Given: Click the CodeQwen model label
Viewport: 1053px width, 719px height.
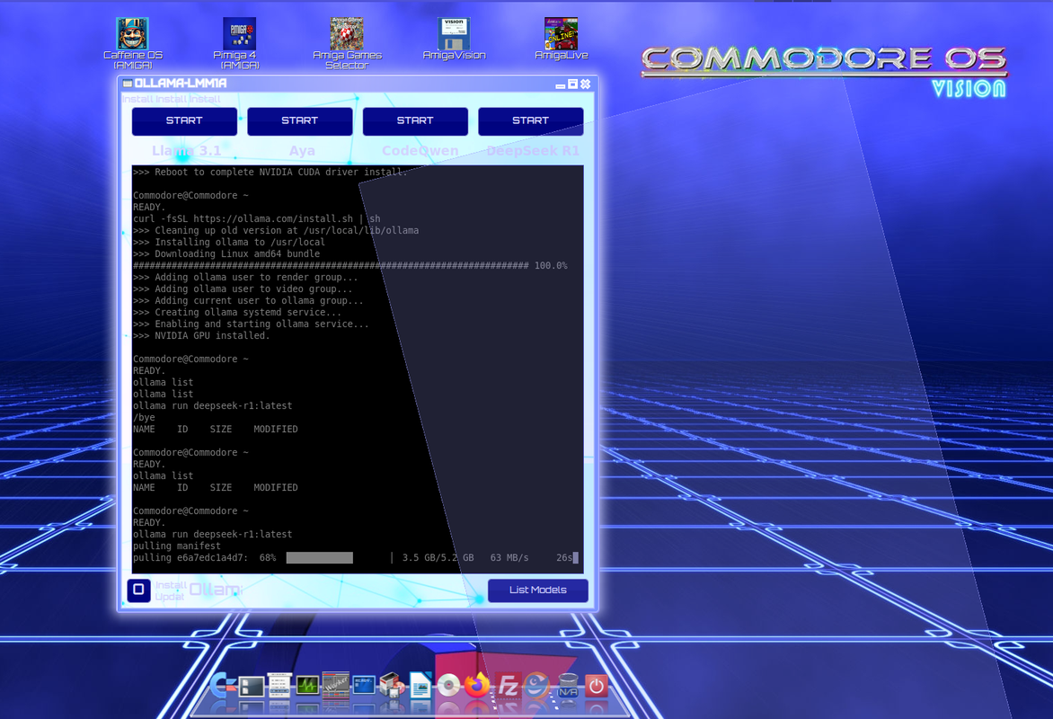Looking at the screenshot, I should 420,150.
